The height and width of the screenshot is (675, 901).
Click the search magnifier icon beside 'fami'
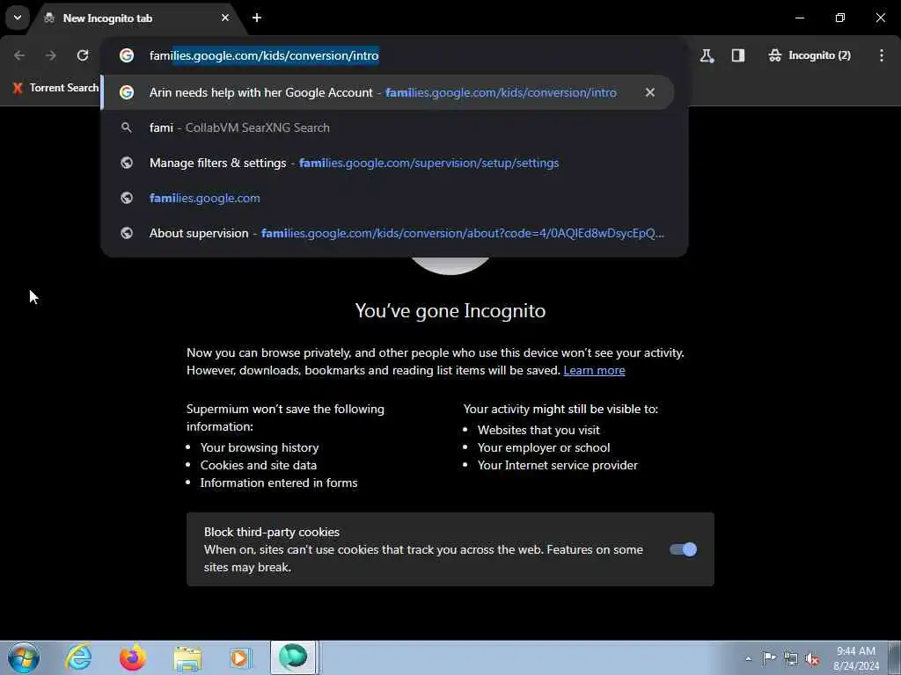click(x=127, y=127)
